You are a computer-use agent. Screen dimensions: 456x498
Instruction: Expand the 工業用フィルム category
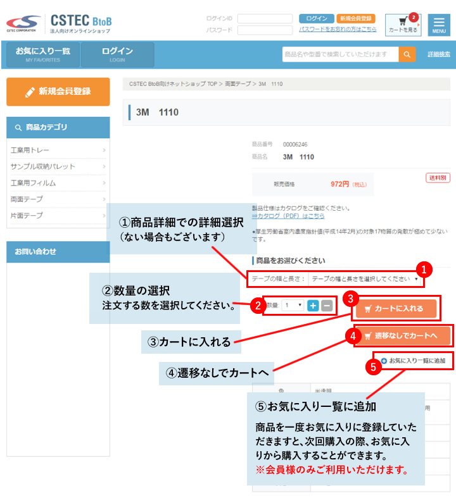point(58,183)
